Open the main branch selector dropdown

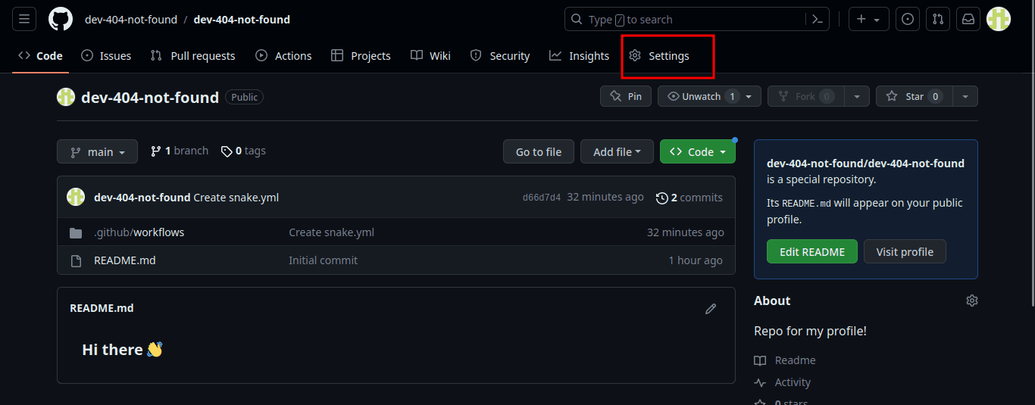point(97,151)
